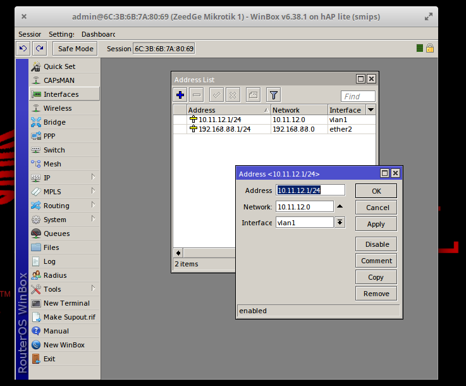Click the Interface vlan1 combo box
The width and height of the screenshot is (466, 386).
coord(305,223)
